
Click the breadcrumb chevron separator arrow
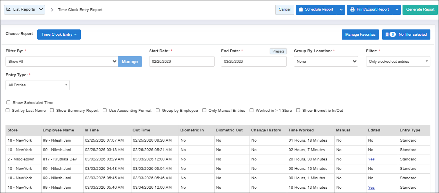coord(52,9)
